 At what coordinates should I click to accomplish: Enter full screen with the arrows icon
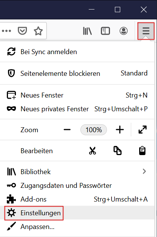point(143,130)
